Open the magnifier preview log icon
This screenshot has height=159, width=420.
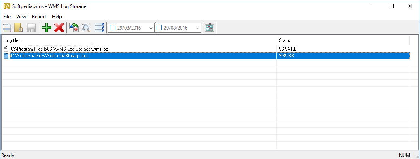coord(86,28)
